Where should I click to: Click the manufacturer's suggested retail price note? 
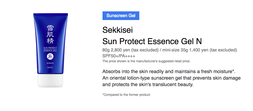tap(146, 61)
